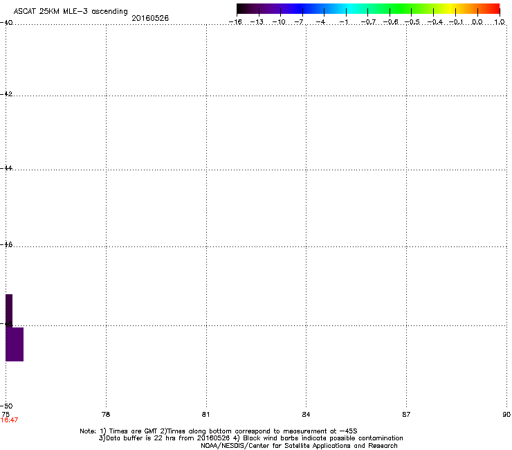The image size is (512, 450).
Task: Click the narrow dark data patch above -48
Action: [x=9, y=310]
